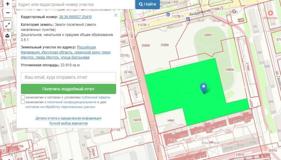Click the blue location pin marker
The width and height of the screenshot is (281, 160).
pos(204,88)
